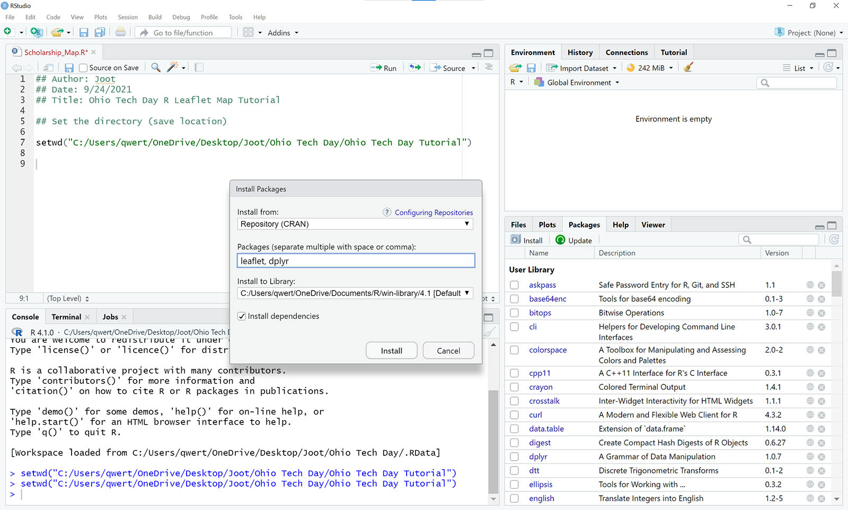Click the show in new window icon

tap(48, 68)
